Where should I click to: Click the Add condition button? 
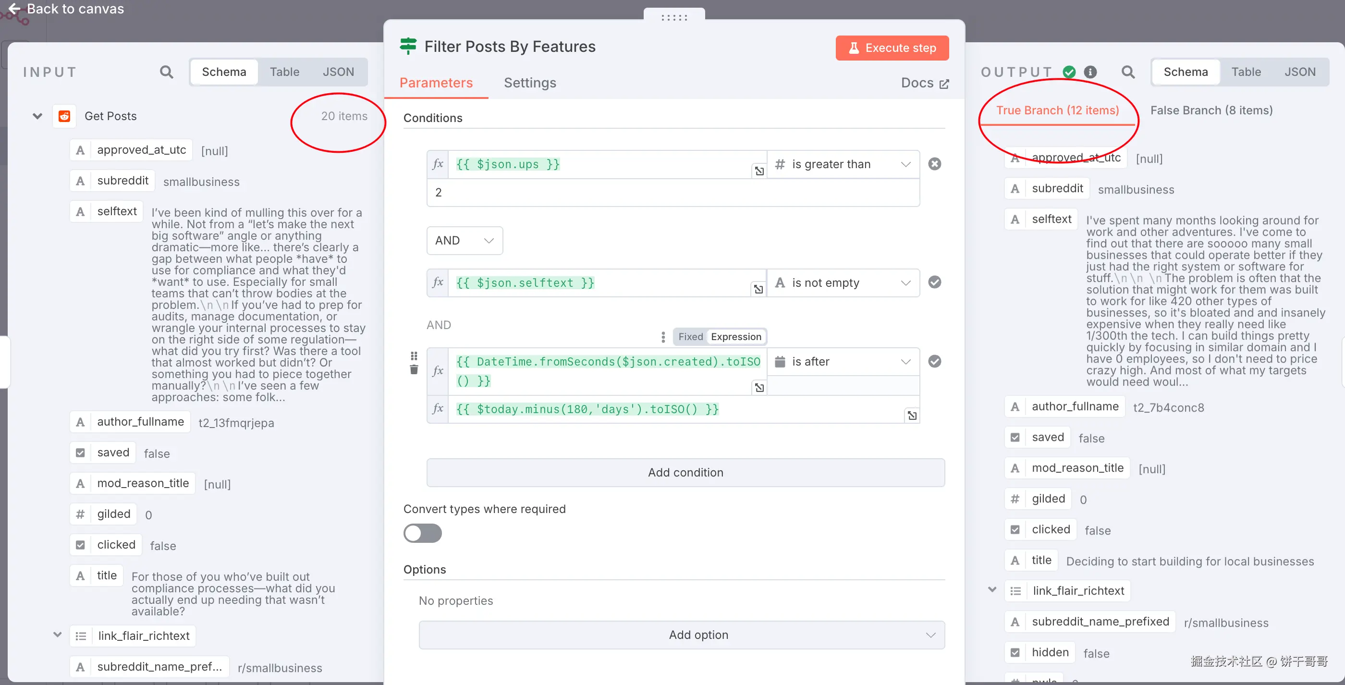tap(685, 472)
